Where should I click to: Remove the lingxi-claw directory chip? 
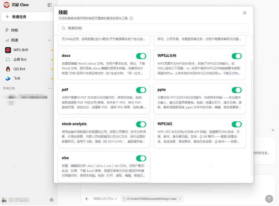(180, 199)
